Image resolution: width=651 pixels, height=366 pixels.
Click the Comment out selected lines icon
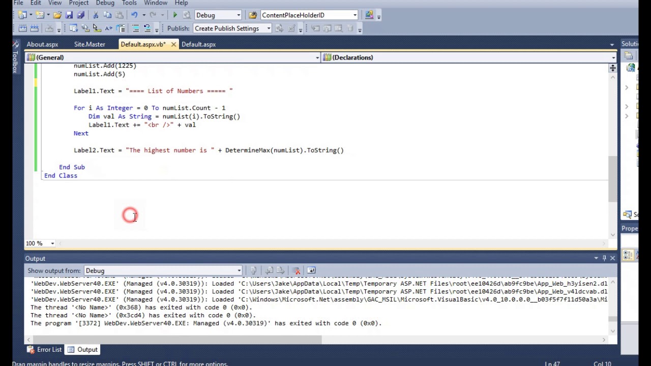[x=135, y=28]
